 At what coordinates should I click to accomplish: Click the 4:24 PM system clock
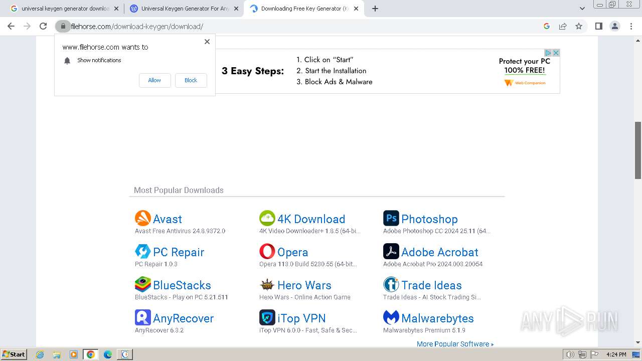tap(616, 354)
